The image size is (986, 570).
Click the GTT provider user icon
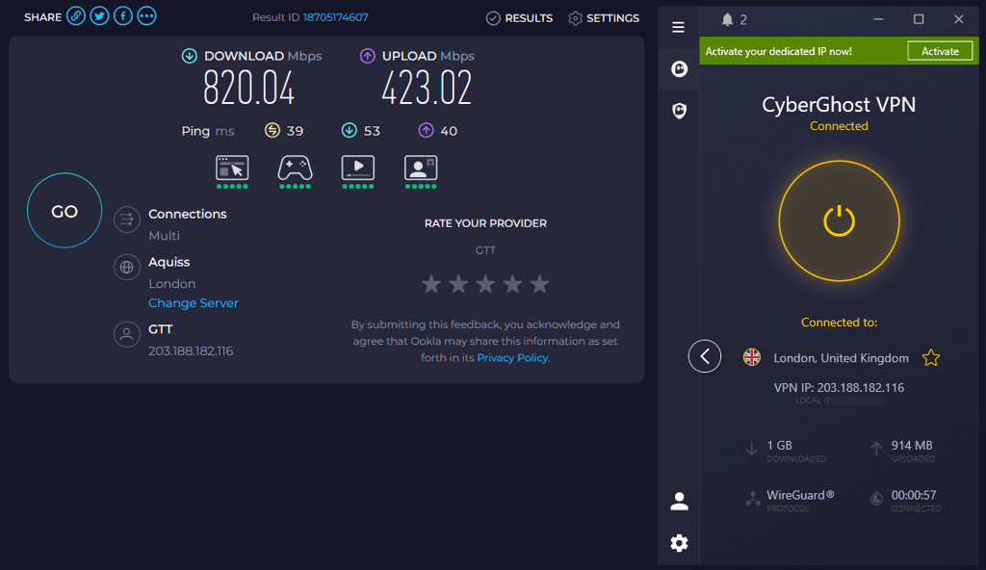[126, 334]
